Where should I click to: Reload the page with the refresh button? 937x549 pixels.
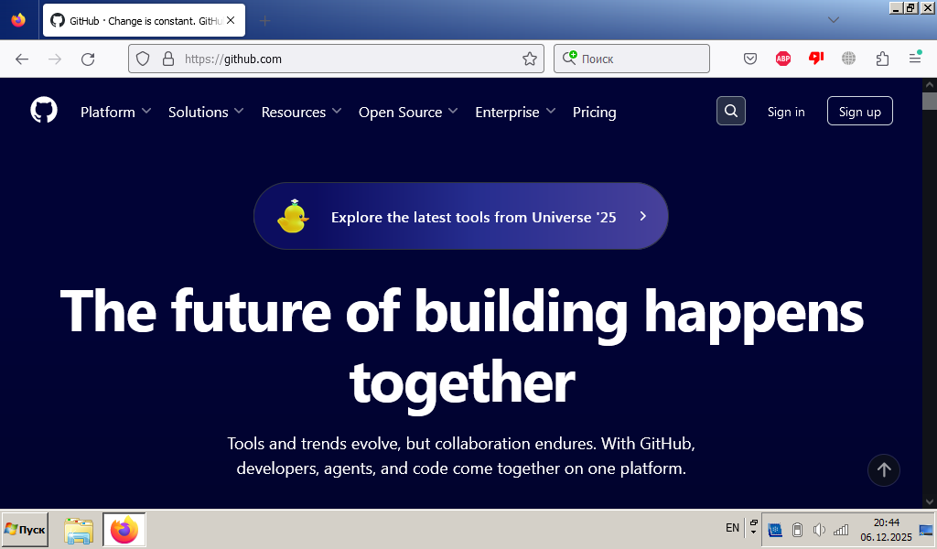(x=88, y=59)
